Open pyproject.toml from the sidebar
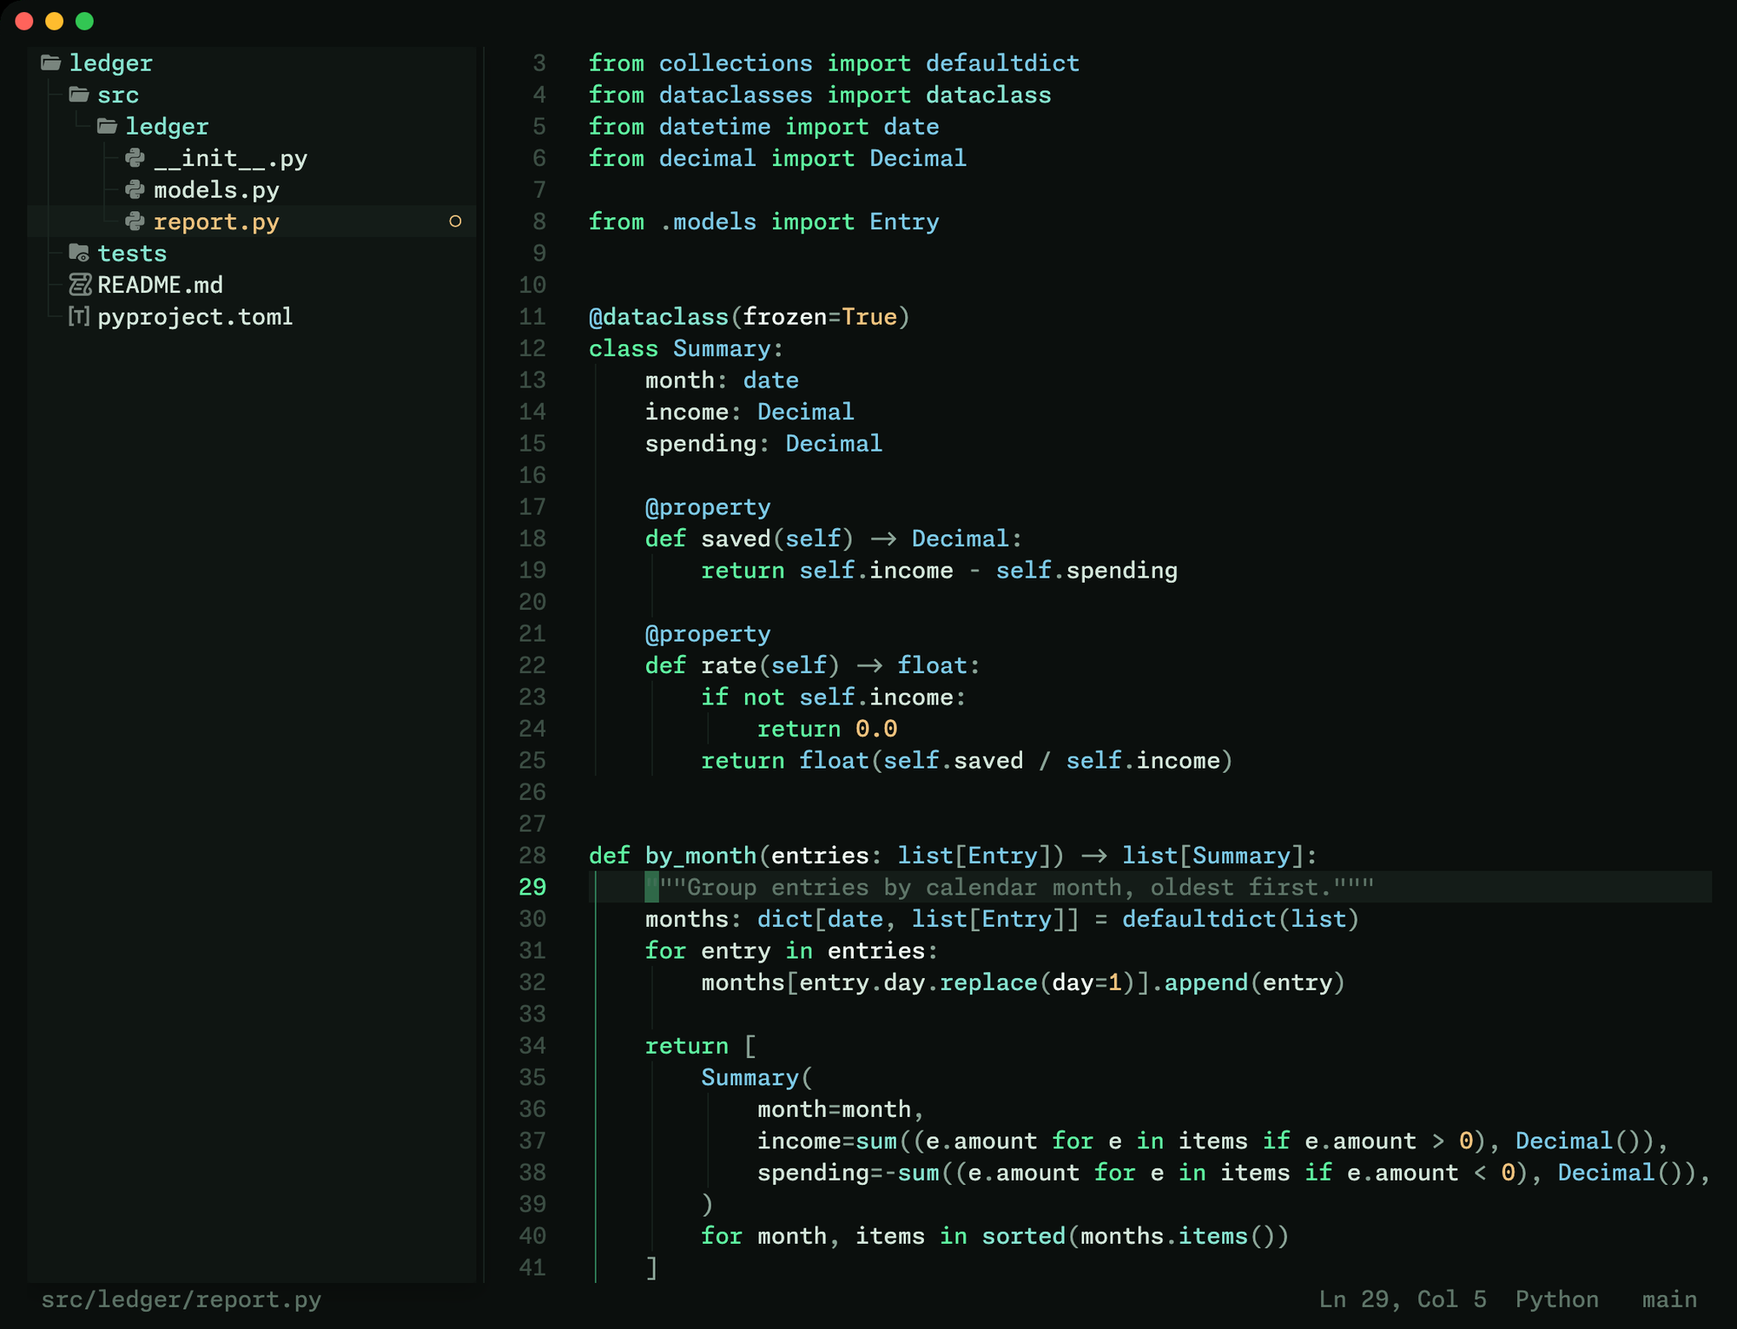 [x=195, y=316]
